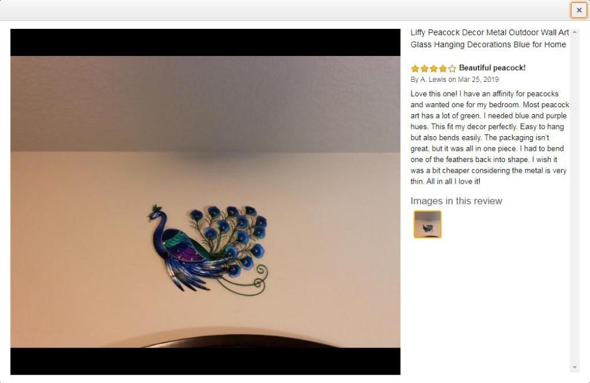590x383 pixels.
Task: Click the review panel scrollbar down arrow
Action: pos(575,367)
